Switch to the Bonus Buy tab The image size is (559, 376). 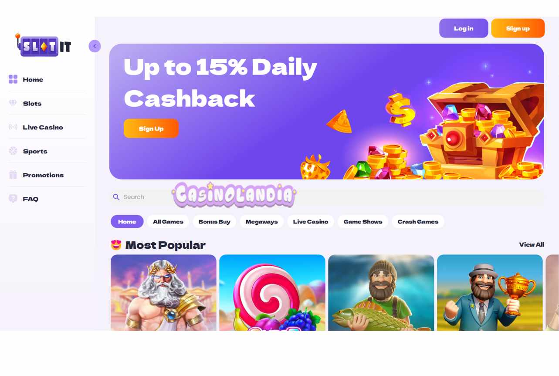coord(214,221)
